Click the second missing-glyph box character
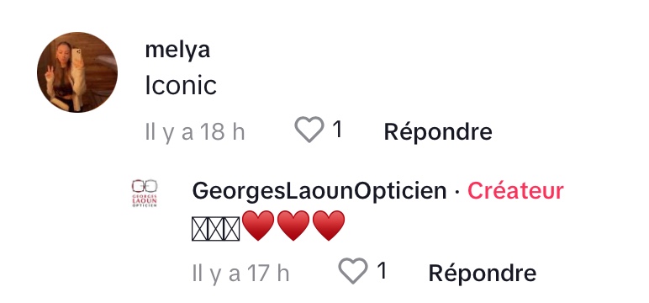The width and height of the screenshot is (649, 303). [216, 229]
